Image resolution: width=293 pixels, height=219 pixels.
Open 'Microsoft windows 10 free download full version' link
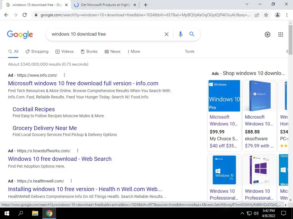83,83
